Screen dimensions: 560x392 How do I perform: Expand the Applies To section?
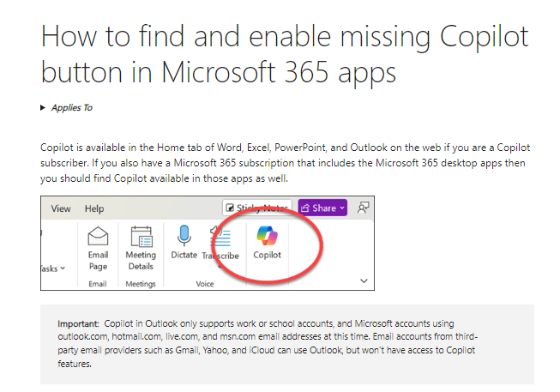coord(66,107)
